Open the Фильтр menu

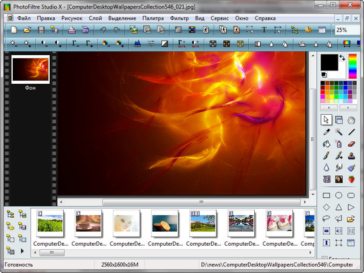tap(180, 18)
